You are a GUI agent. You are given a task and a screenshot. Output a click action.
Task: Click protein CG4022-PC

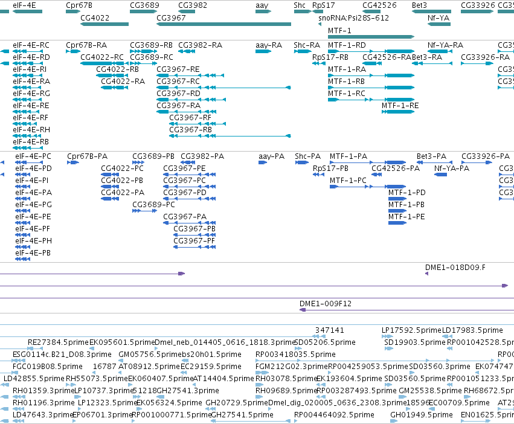point(122,169)
